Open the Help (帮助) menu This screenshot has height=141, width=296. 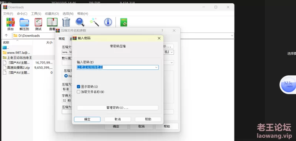click(83, 14)
